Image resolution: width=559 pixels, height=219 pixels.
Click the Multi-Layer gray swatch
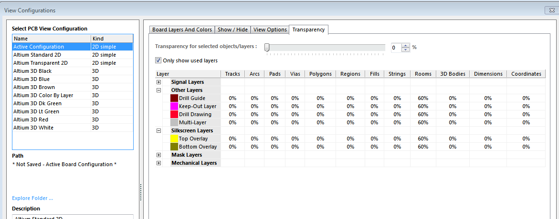[174, 123]
